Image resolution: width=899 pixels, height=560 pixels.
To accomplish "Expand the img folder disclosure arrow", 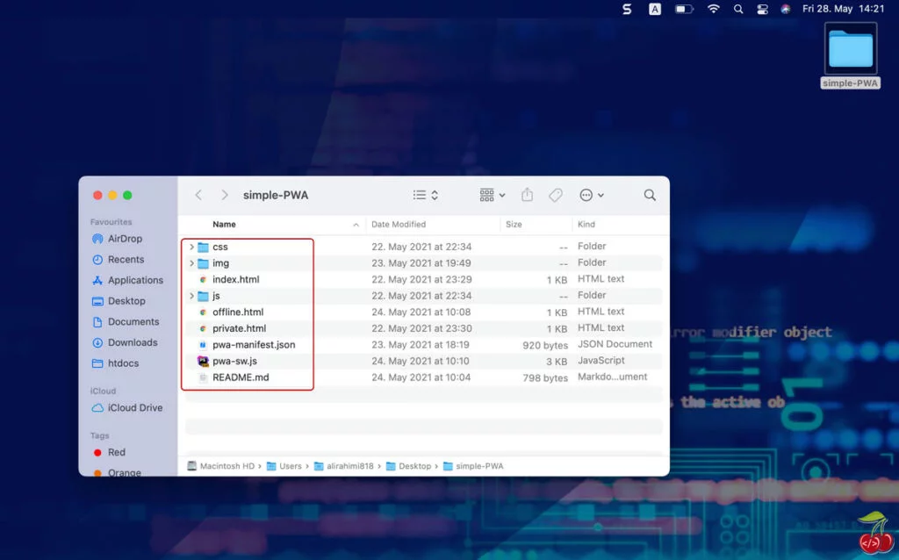I will [x=191, y=263].
